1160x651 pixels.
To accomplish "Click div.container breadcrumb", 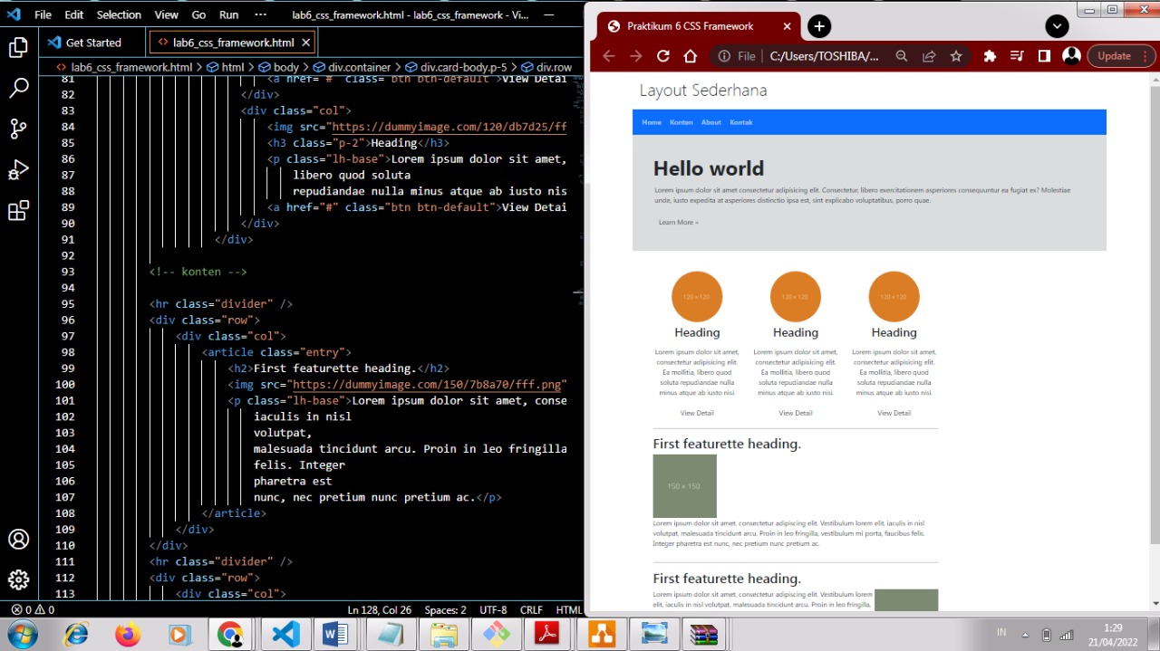I will (x=352, y=67).
